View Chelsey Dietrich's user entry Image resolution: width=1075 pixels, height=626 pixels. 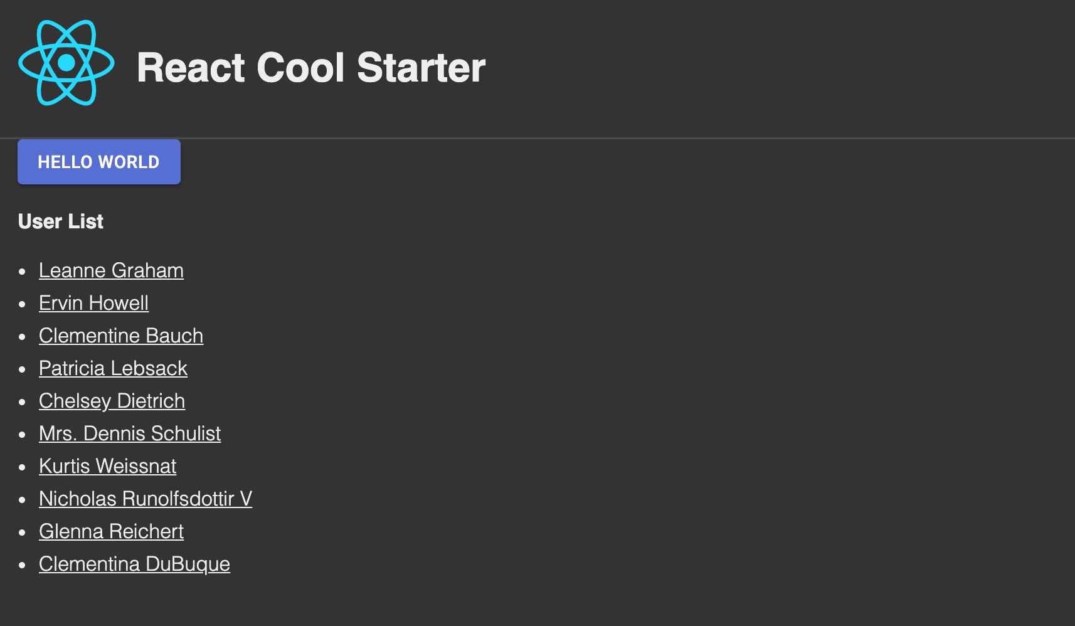click(x=112, y=401)
